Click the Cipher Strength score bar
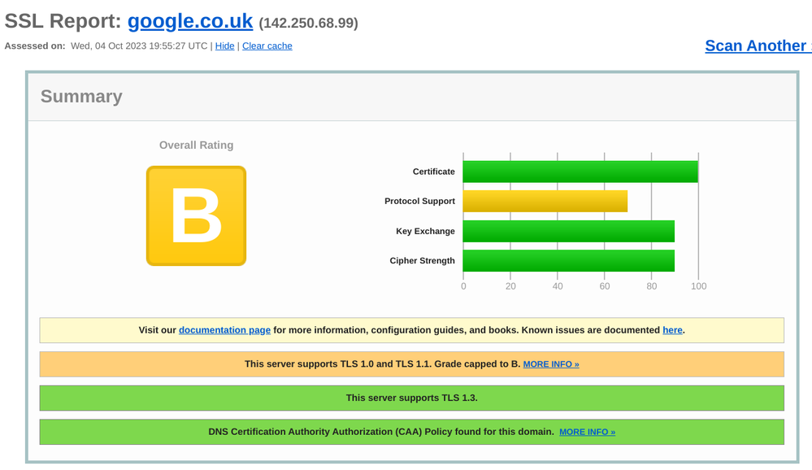812x470 pixels. pos(568,261)
